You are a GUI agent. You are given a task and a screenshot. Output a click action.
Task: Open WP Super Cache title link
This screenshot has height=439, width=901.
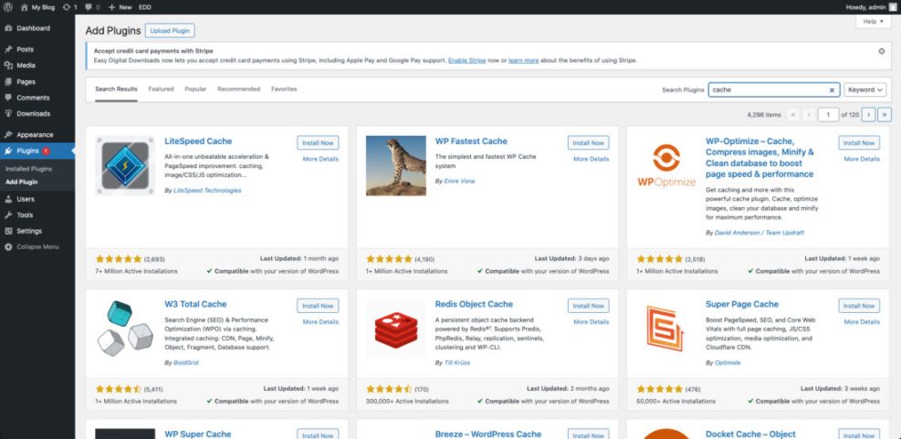tap(198, 434)
